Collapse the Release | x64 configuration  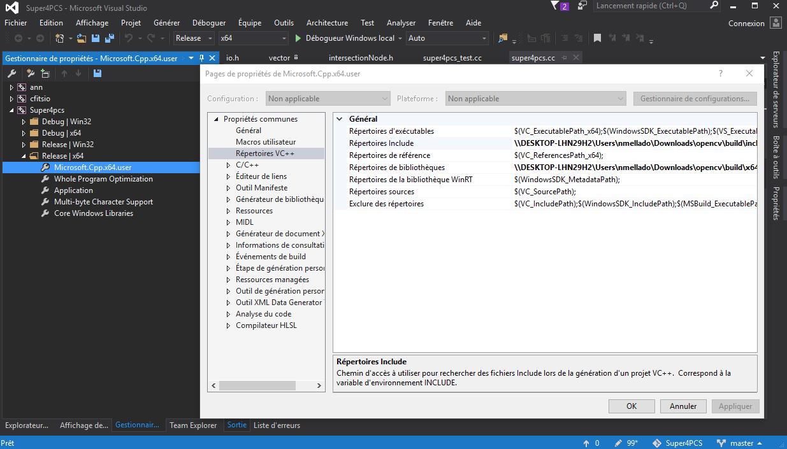point(24,156)
